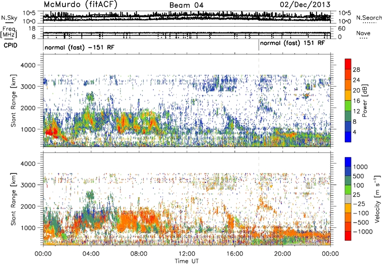This screenshot has height=264, width=382.
Task: Select the CPID row label
Action: coord(11,45)
